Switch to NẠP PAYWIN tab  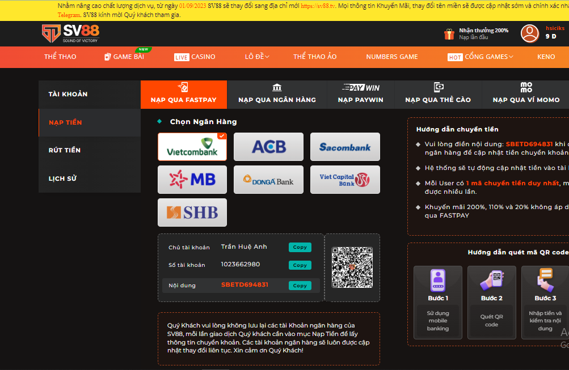(x=360, y=95)
